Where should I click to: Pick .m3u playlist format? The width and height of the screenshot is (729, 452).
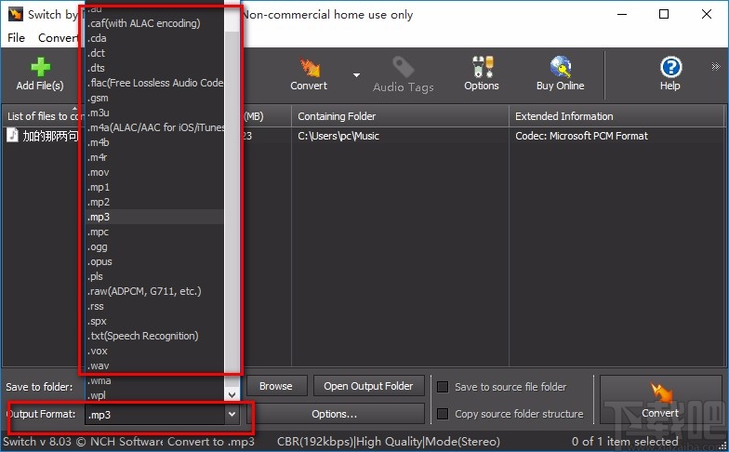coord(154,113)
